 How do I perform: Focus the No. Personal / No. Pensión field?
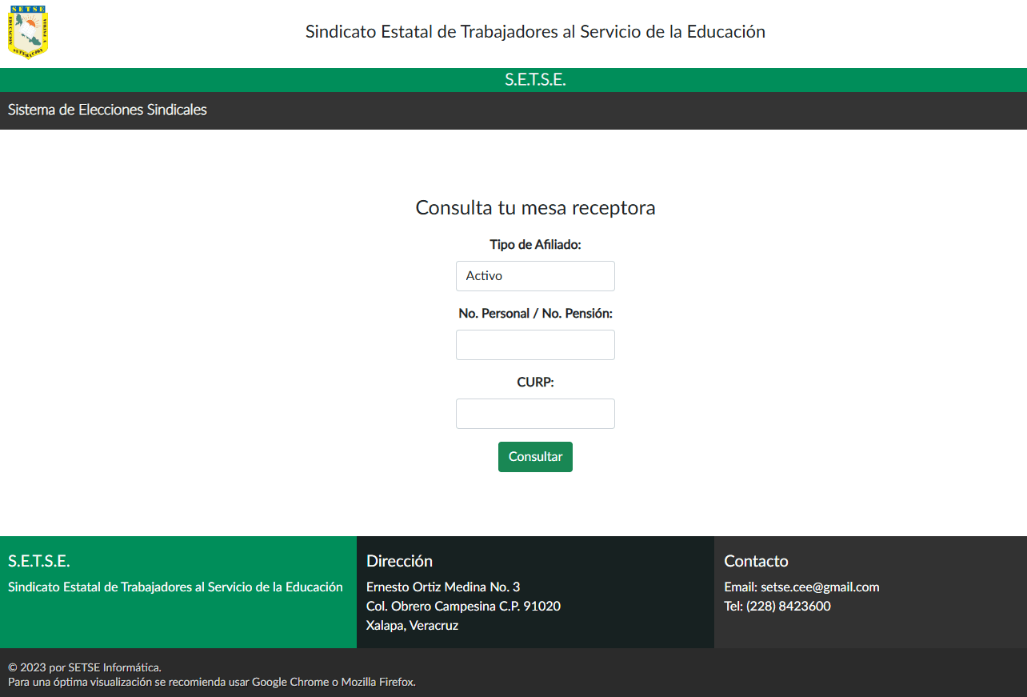tap(535, 345)
